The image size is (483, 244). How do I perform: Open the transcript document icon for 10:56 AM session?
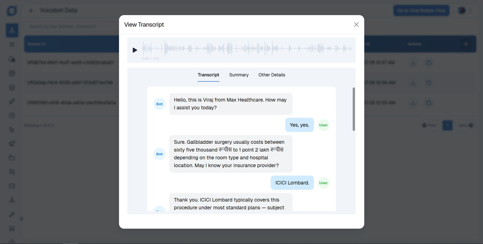click(x=429, y=83)
